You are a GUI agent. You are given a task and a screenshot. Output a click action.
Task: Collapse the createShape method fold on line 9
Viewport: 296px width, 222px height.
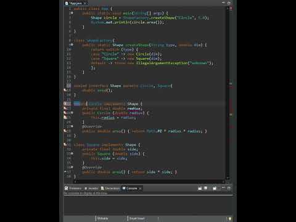72,44
